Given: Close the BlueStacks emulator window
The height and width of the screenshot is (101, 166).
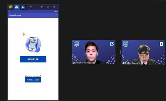Looking at the screenshot, I should point(48,7).
